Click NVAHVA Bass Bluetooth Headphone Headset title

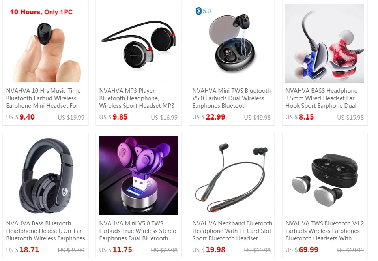click(x=45, y=231)
